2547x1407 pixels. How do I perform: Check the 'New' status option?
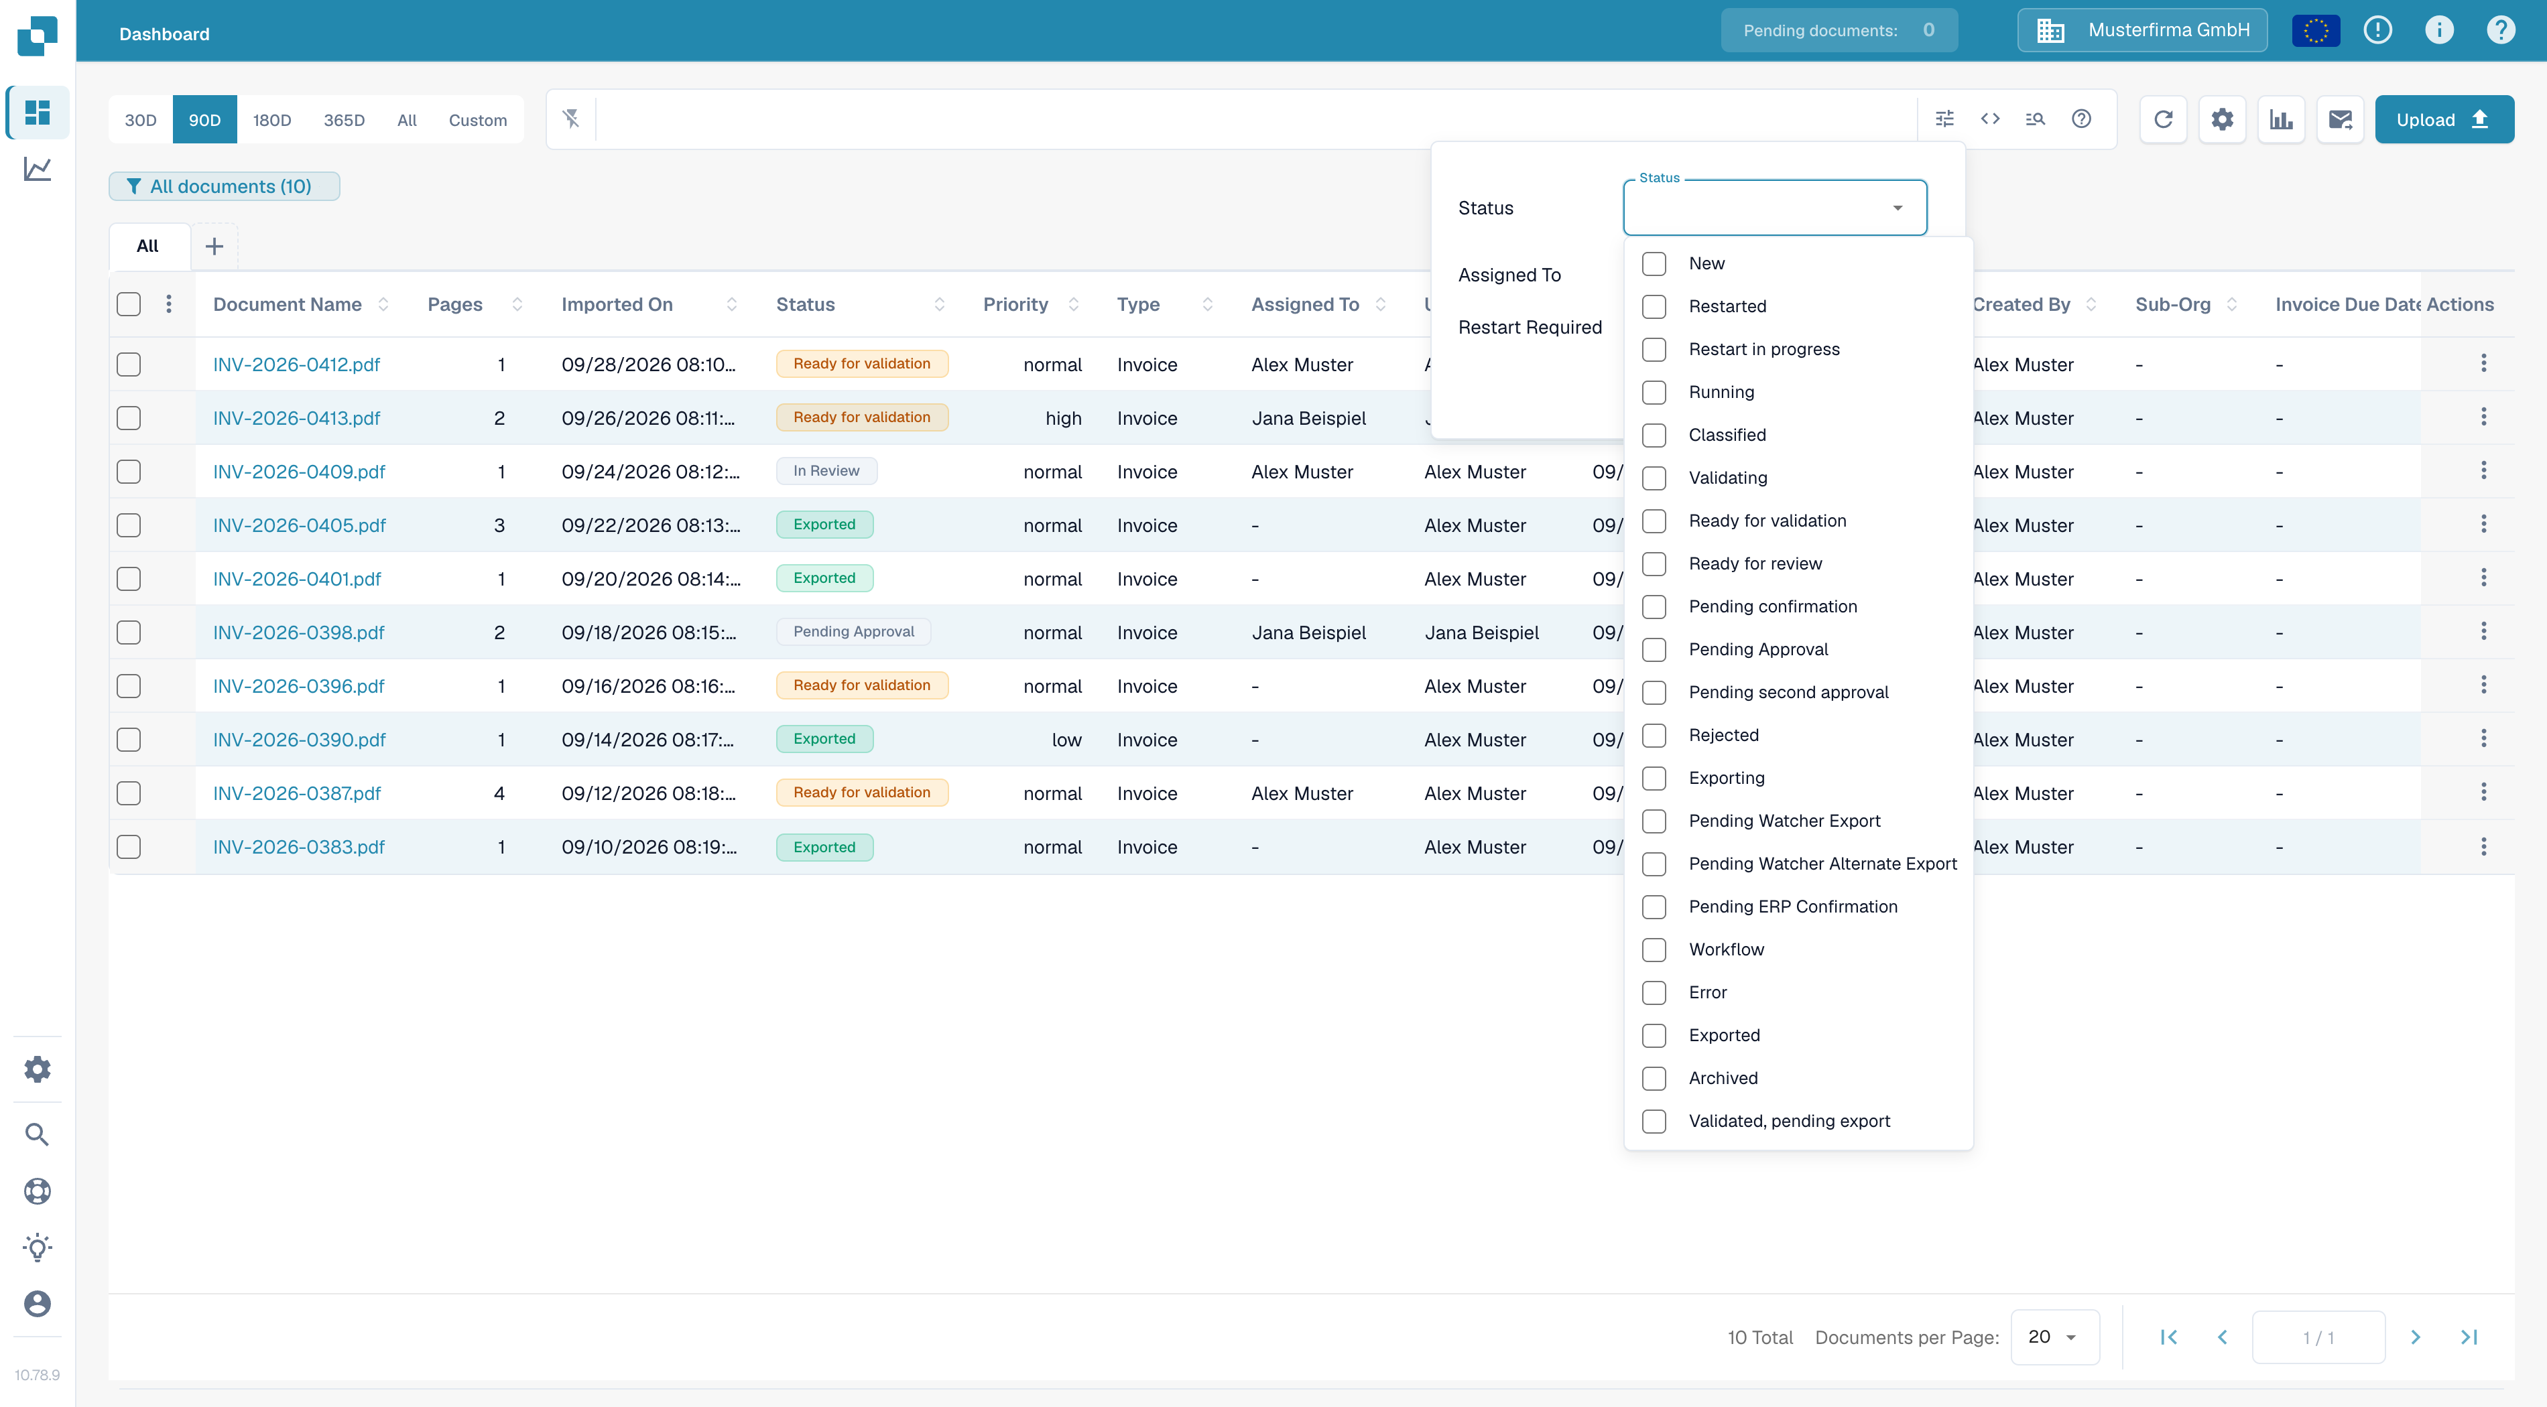1654,264
